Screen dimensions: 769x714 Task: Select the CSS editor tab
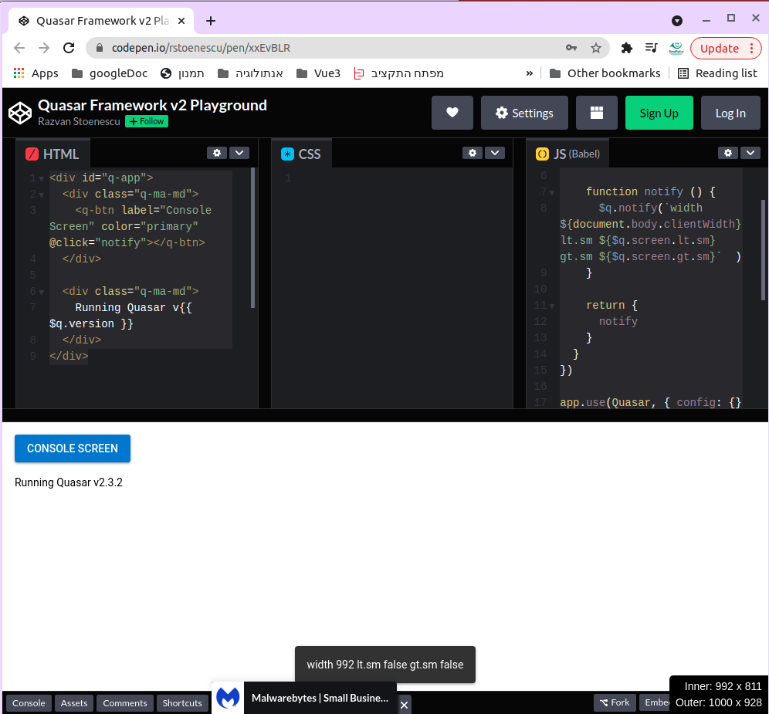click(301, 154)
